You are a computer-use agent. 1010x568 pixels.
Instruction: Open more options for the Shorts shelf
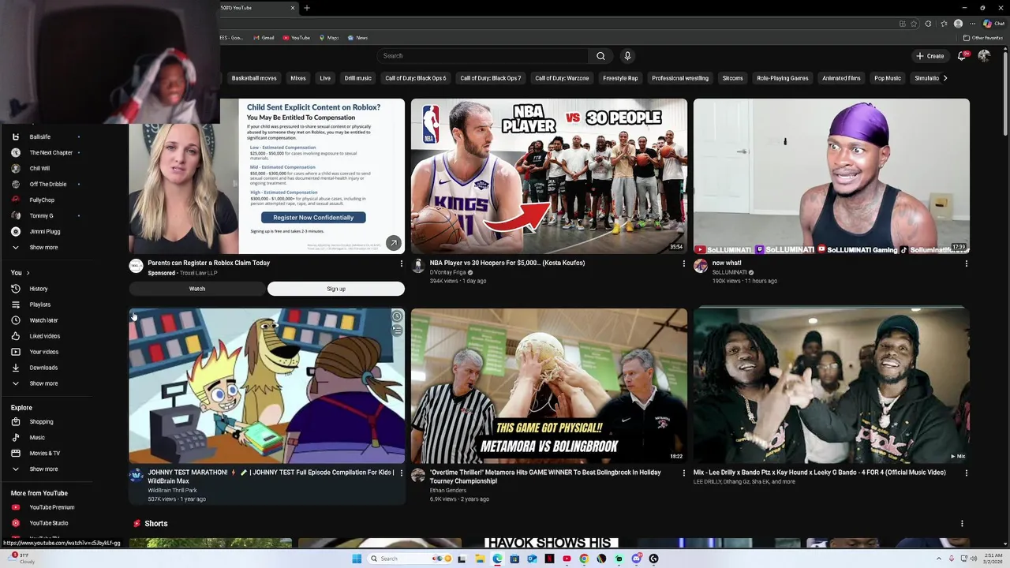point(962,524)
